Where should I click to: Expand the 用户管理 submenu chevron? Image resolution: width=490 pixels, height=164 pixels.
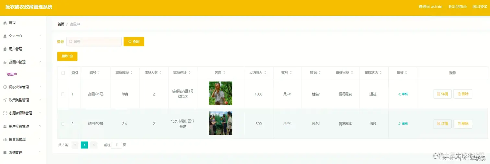point(40,49)
